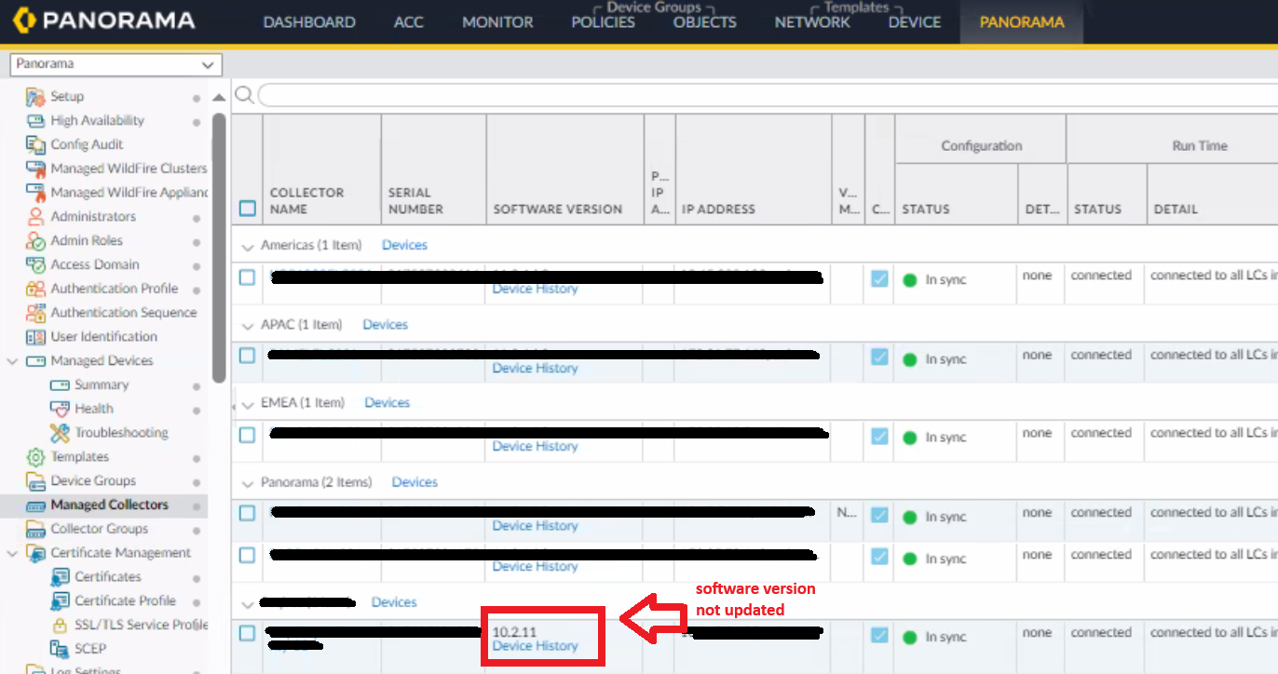Click the Templates gear icon
The width and height of the screenshot is (1278, 674).
click(35, 457)
